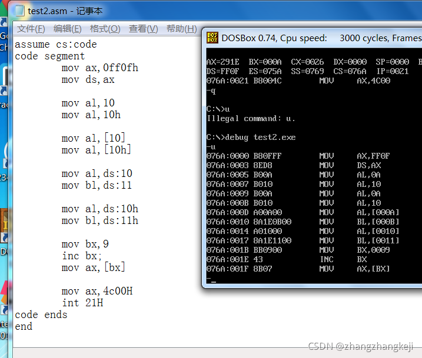This screenshot has width=422, height=358.
Task: Click the line 'mov bl,ds:11' in Notepad
Action: pos(97,185)
